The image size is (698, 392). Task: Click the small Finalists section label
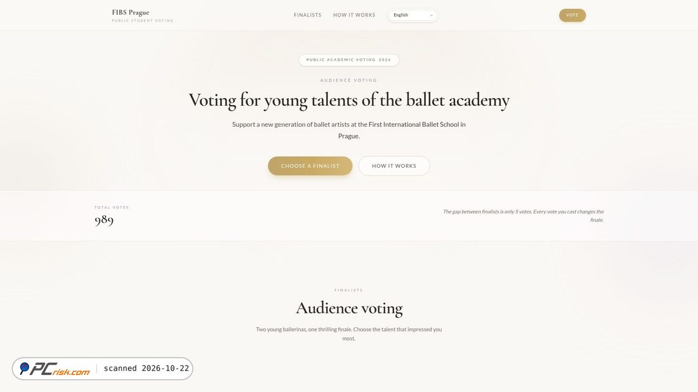coord(348,290)
